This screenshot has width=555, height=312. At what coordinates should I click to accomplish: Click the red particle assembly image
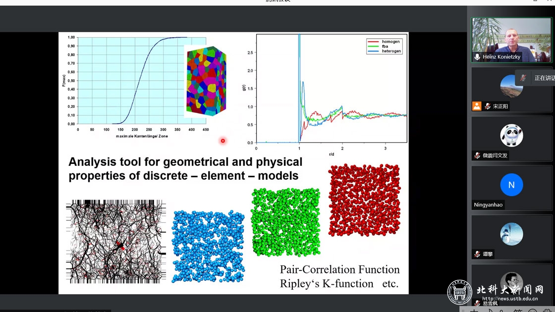[x=364, y=200]
